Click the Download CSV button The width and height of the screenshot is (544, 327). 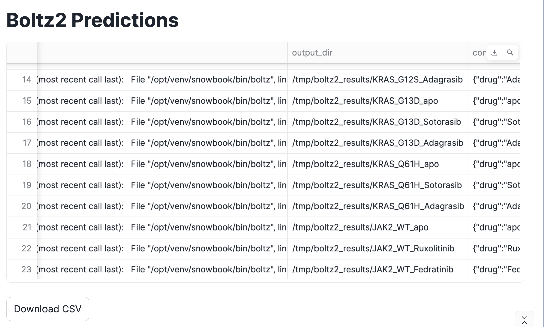point(48,309)
